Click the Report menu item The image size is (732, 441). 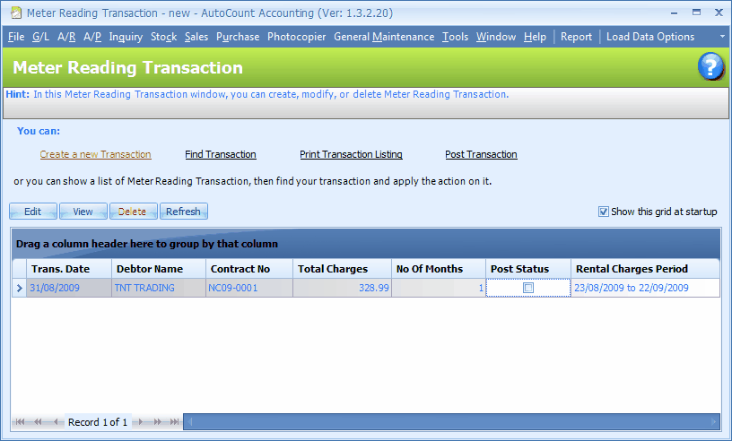pyautogui.click(x=576, y=37)
